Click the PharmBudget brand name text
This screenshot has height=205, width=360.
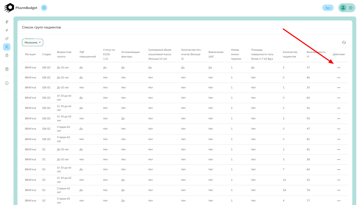pyautogui.click(x=26, y=8)
